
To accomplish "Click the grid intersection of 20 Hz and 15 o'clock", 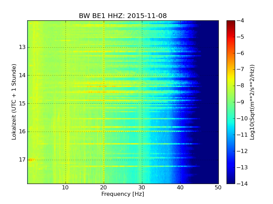I will 104,104.
